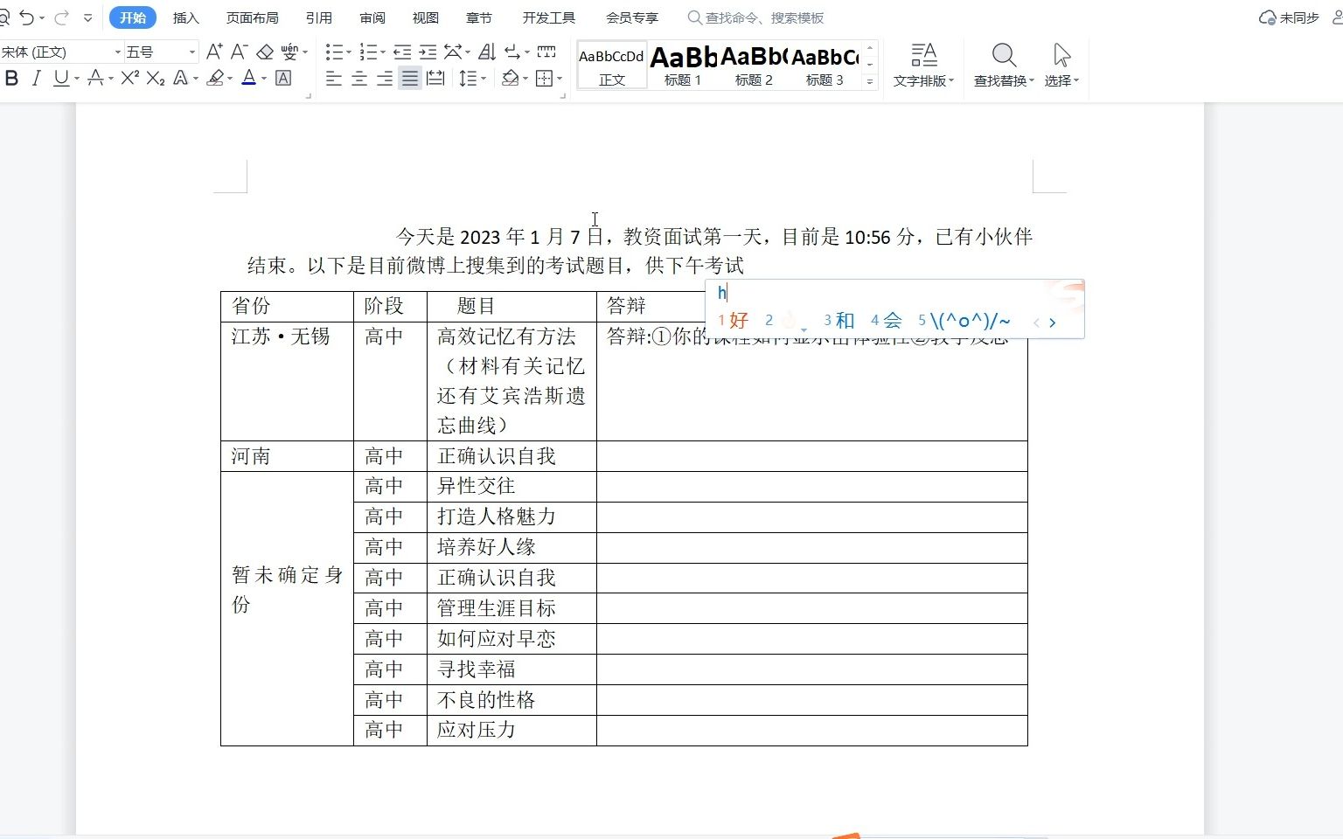This screenshot has height=839, width=1343.
Task: Open 查找替换 tool
Action: pyautogui.click(x=1004, y=65)
